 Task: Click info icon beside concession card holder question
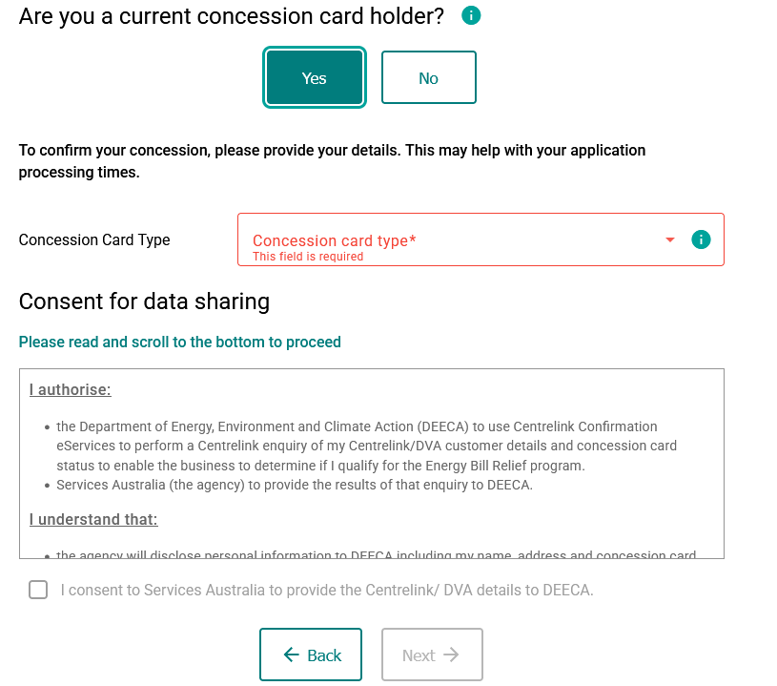[471, 15]
